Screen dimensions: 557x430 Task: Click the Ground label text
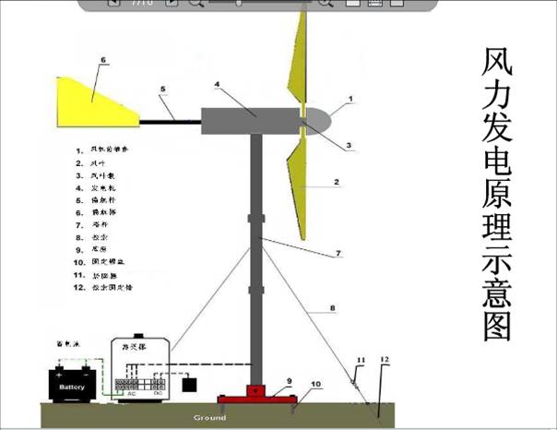pos(209,417)
